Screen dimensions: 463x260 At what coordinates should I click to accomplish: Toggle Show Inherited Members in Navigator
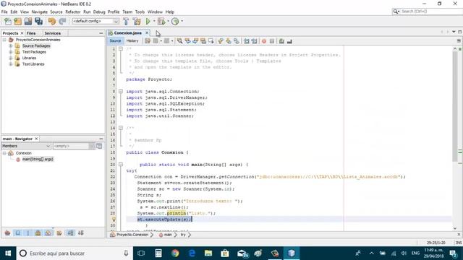[x=7, y=233]
